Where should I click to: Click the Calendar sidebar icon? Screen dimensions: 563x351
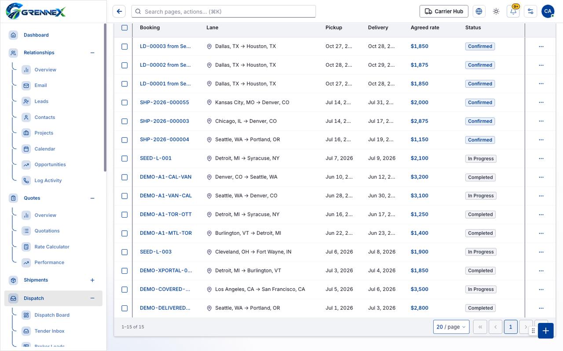[x=26, y=149]
